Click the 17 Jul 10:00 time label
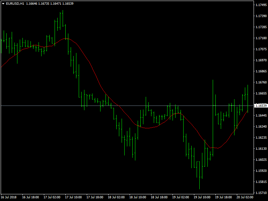This screenshot has height=201, width=268. pyautogui.click(x=73, y=197)
